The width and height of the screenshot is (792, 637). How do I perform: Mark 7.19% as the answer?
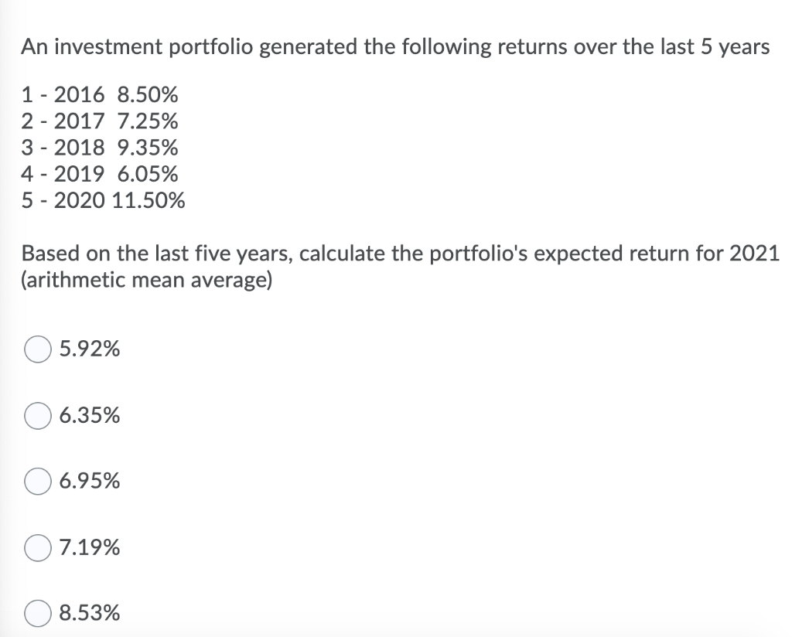click(x=37, y=547)
